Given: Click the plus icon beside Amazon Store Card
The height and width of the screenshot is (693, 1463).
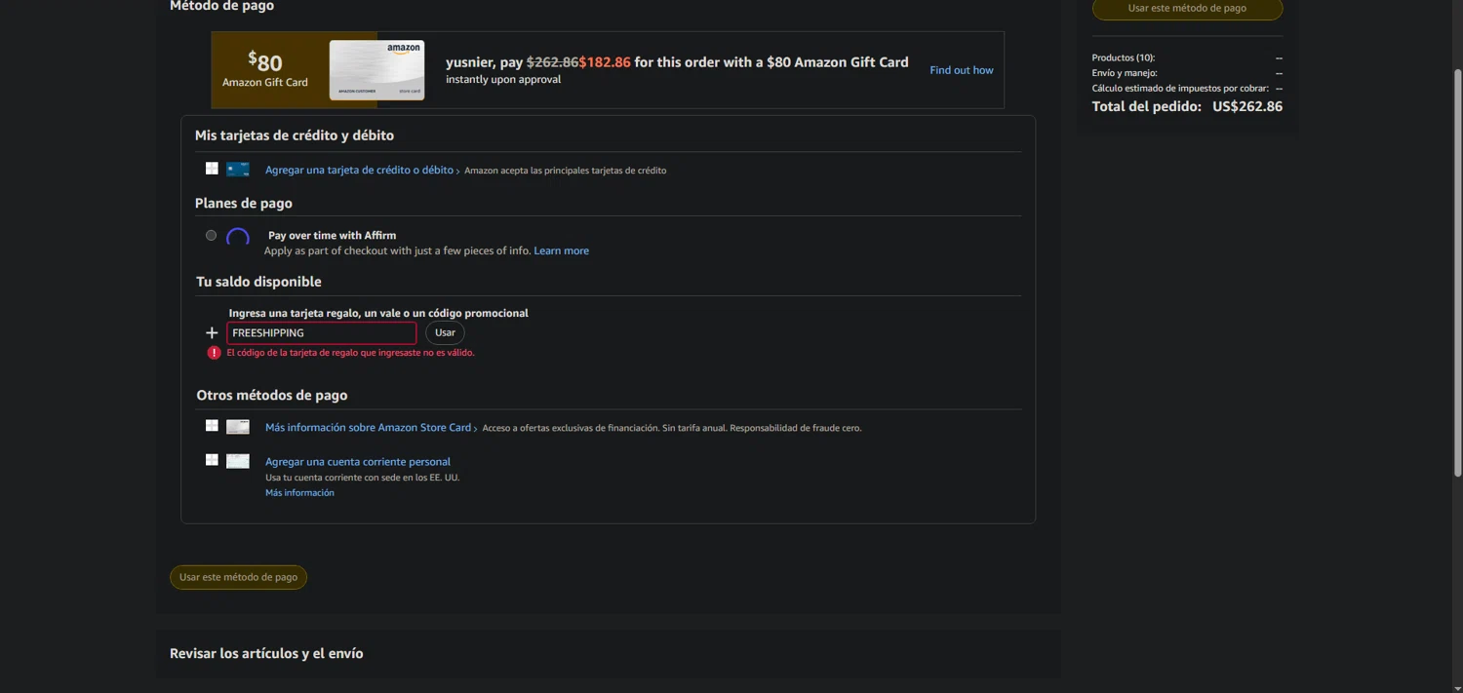Looking at the screenshot, I should coord(212,426).
